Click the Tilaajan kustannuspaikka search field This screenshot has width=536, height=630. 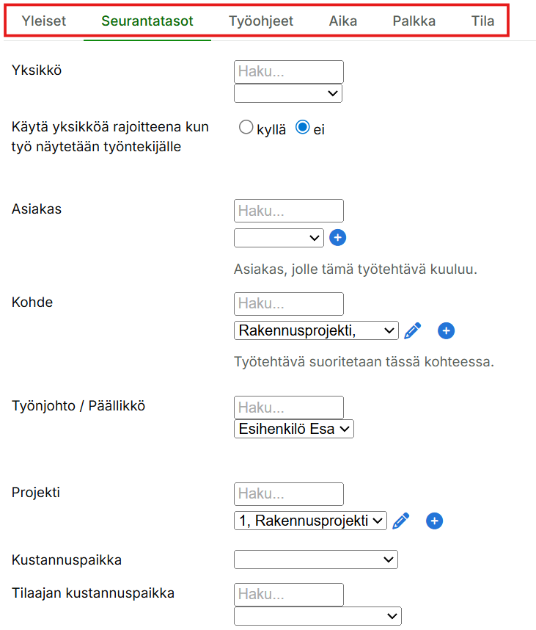tap(288, 594)
